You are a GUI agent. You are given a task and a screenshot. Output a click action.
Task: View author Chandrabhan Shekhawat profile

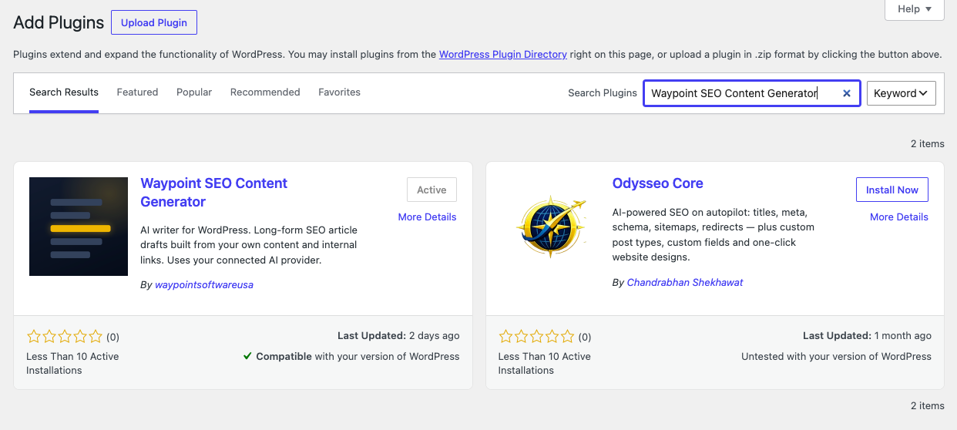(x=685, y=282)
